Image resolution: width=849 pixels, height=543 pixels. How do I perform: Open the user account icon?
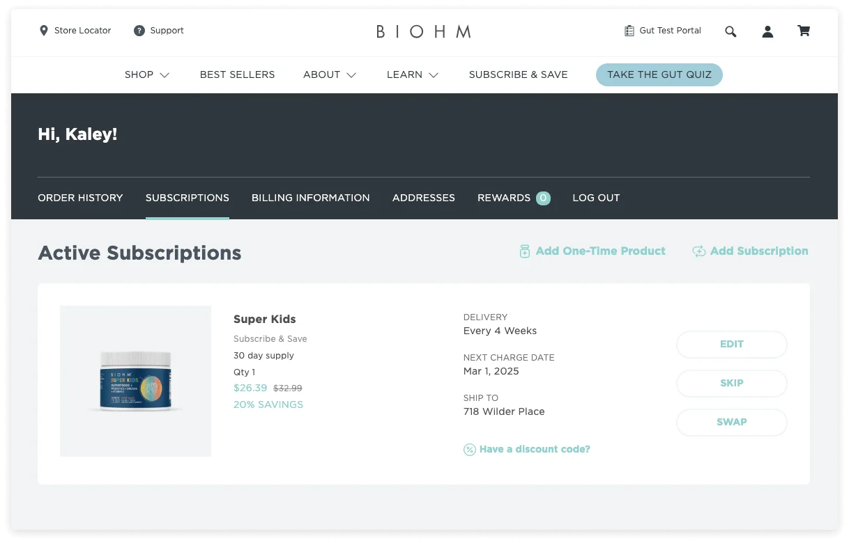pos(767,31)
